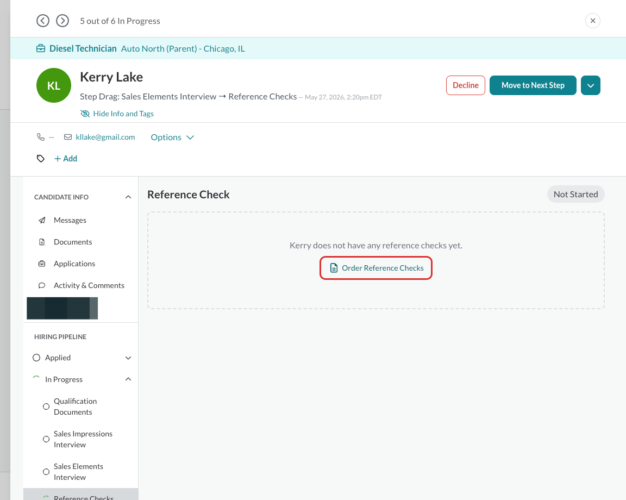Open email kllake@gmail.com
Screen dimensions: 626x500
point(105,137)
